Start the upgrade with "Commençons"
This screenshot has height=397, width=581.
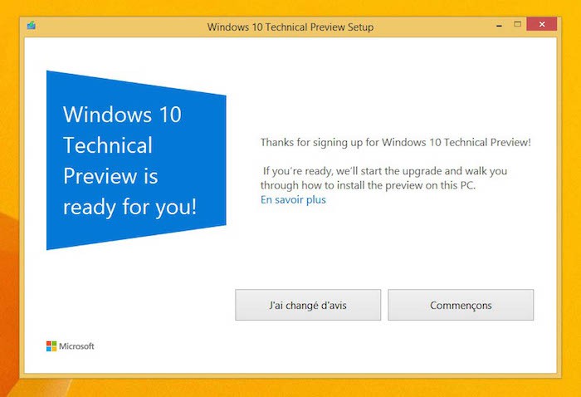point(461,305)
